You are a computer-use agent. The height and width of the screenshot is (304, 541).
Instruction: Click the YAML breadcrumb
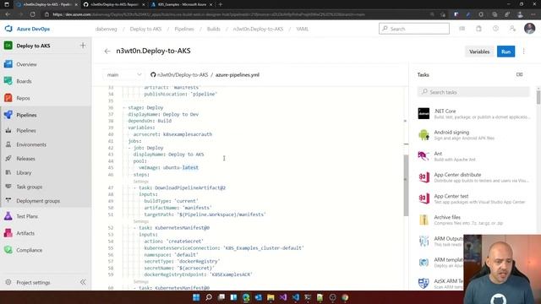(x=303, y=29)
